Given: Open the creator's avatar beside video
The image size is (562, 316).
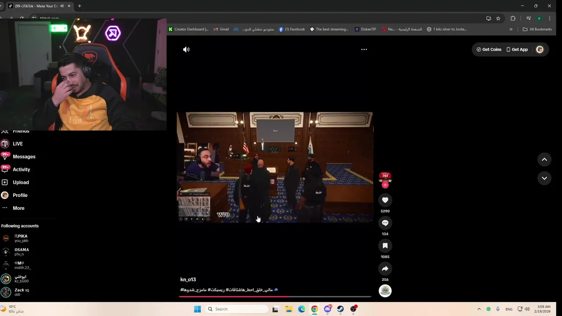Looking at the screenshot, I should 385,176.
